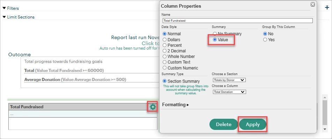332x139 pixels.
Task: Click the Delete button
Action: (x=223, y=124)
